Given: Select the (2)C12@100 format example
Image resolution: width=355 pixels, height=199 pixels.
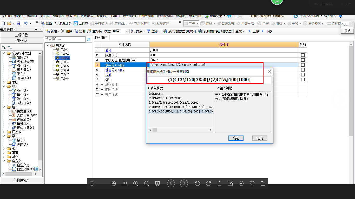Looking at the screenshot, I should [x=156, y=94].
